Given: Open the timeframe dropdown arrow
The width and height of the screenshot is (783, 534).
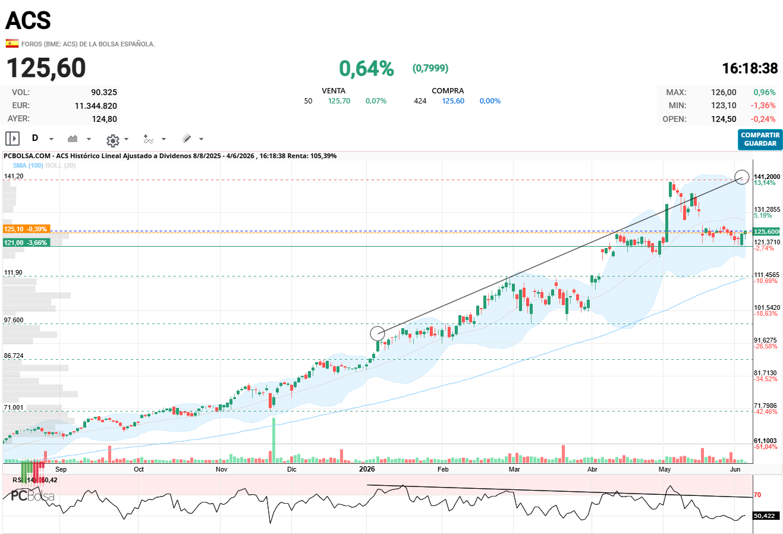Looking at the screenshot, I should pyautogui.click(x=51, y=139).
